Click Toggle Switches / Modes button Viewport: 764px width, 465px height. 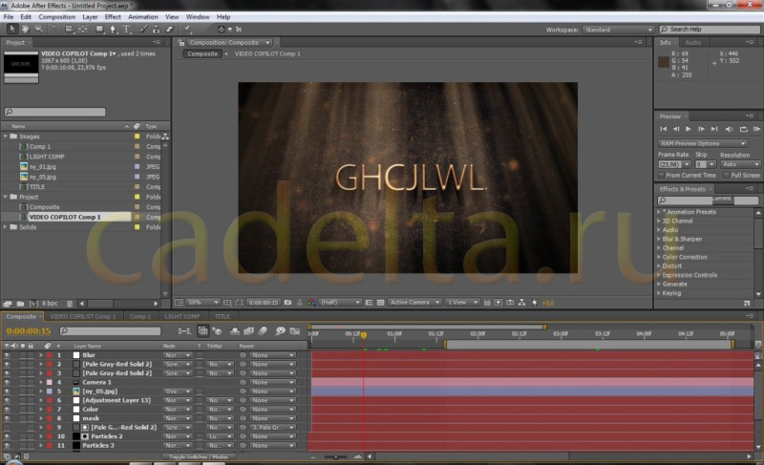(199, 456)
